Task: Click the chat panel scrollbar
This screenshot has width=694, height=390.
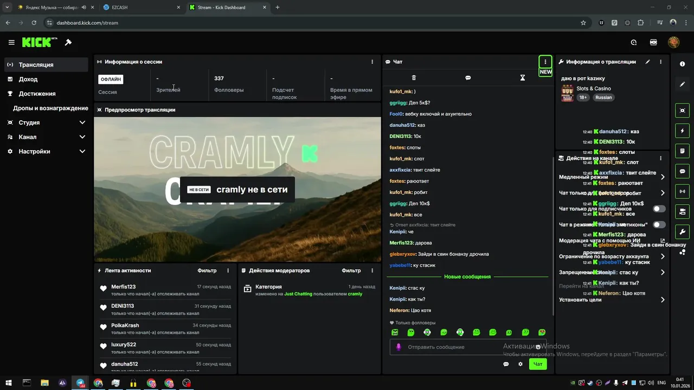Action: tap(552, 236)
